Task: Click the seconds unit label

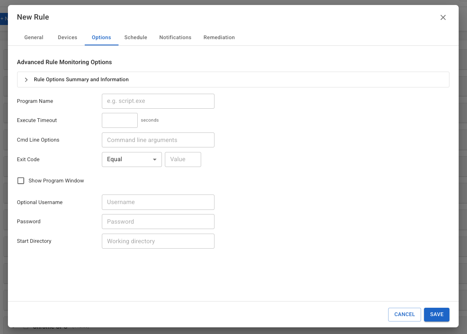Action: (149, 120)
